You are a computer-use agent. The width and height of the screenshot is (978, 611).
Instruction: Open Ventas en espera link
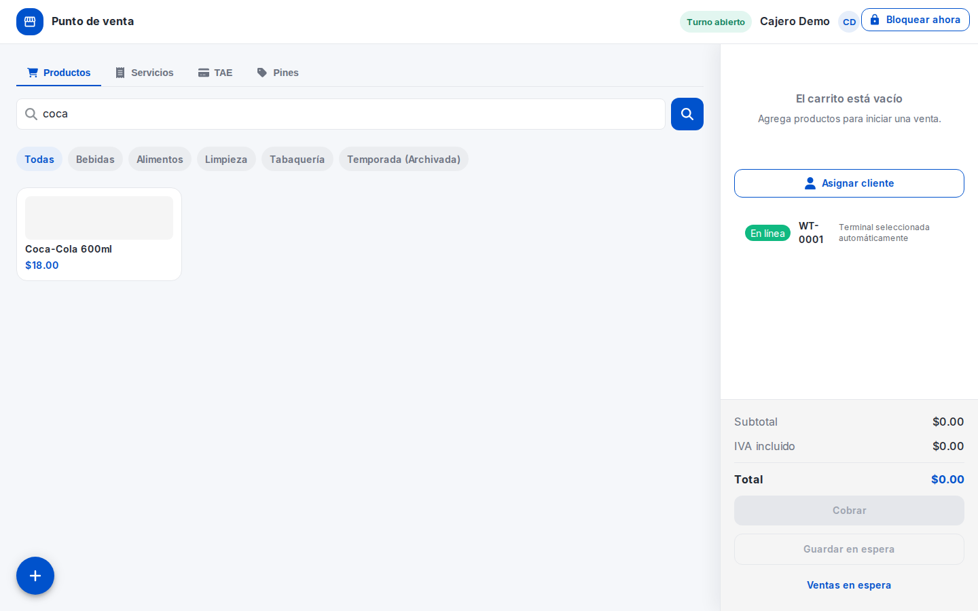(849, 585)
